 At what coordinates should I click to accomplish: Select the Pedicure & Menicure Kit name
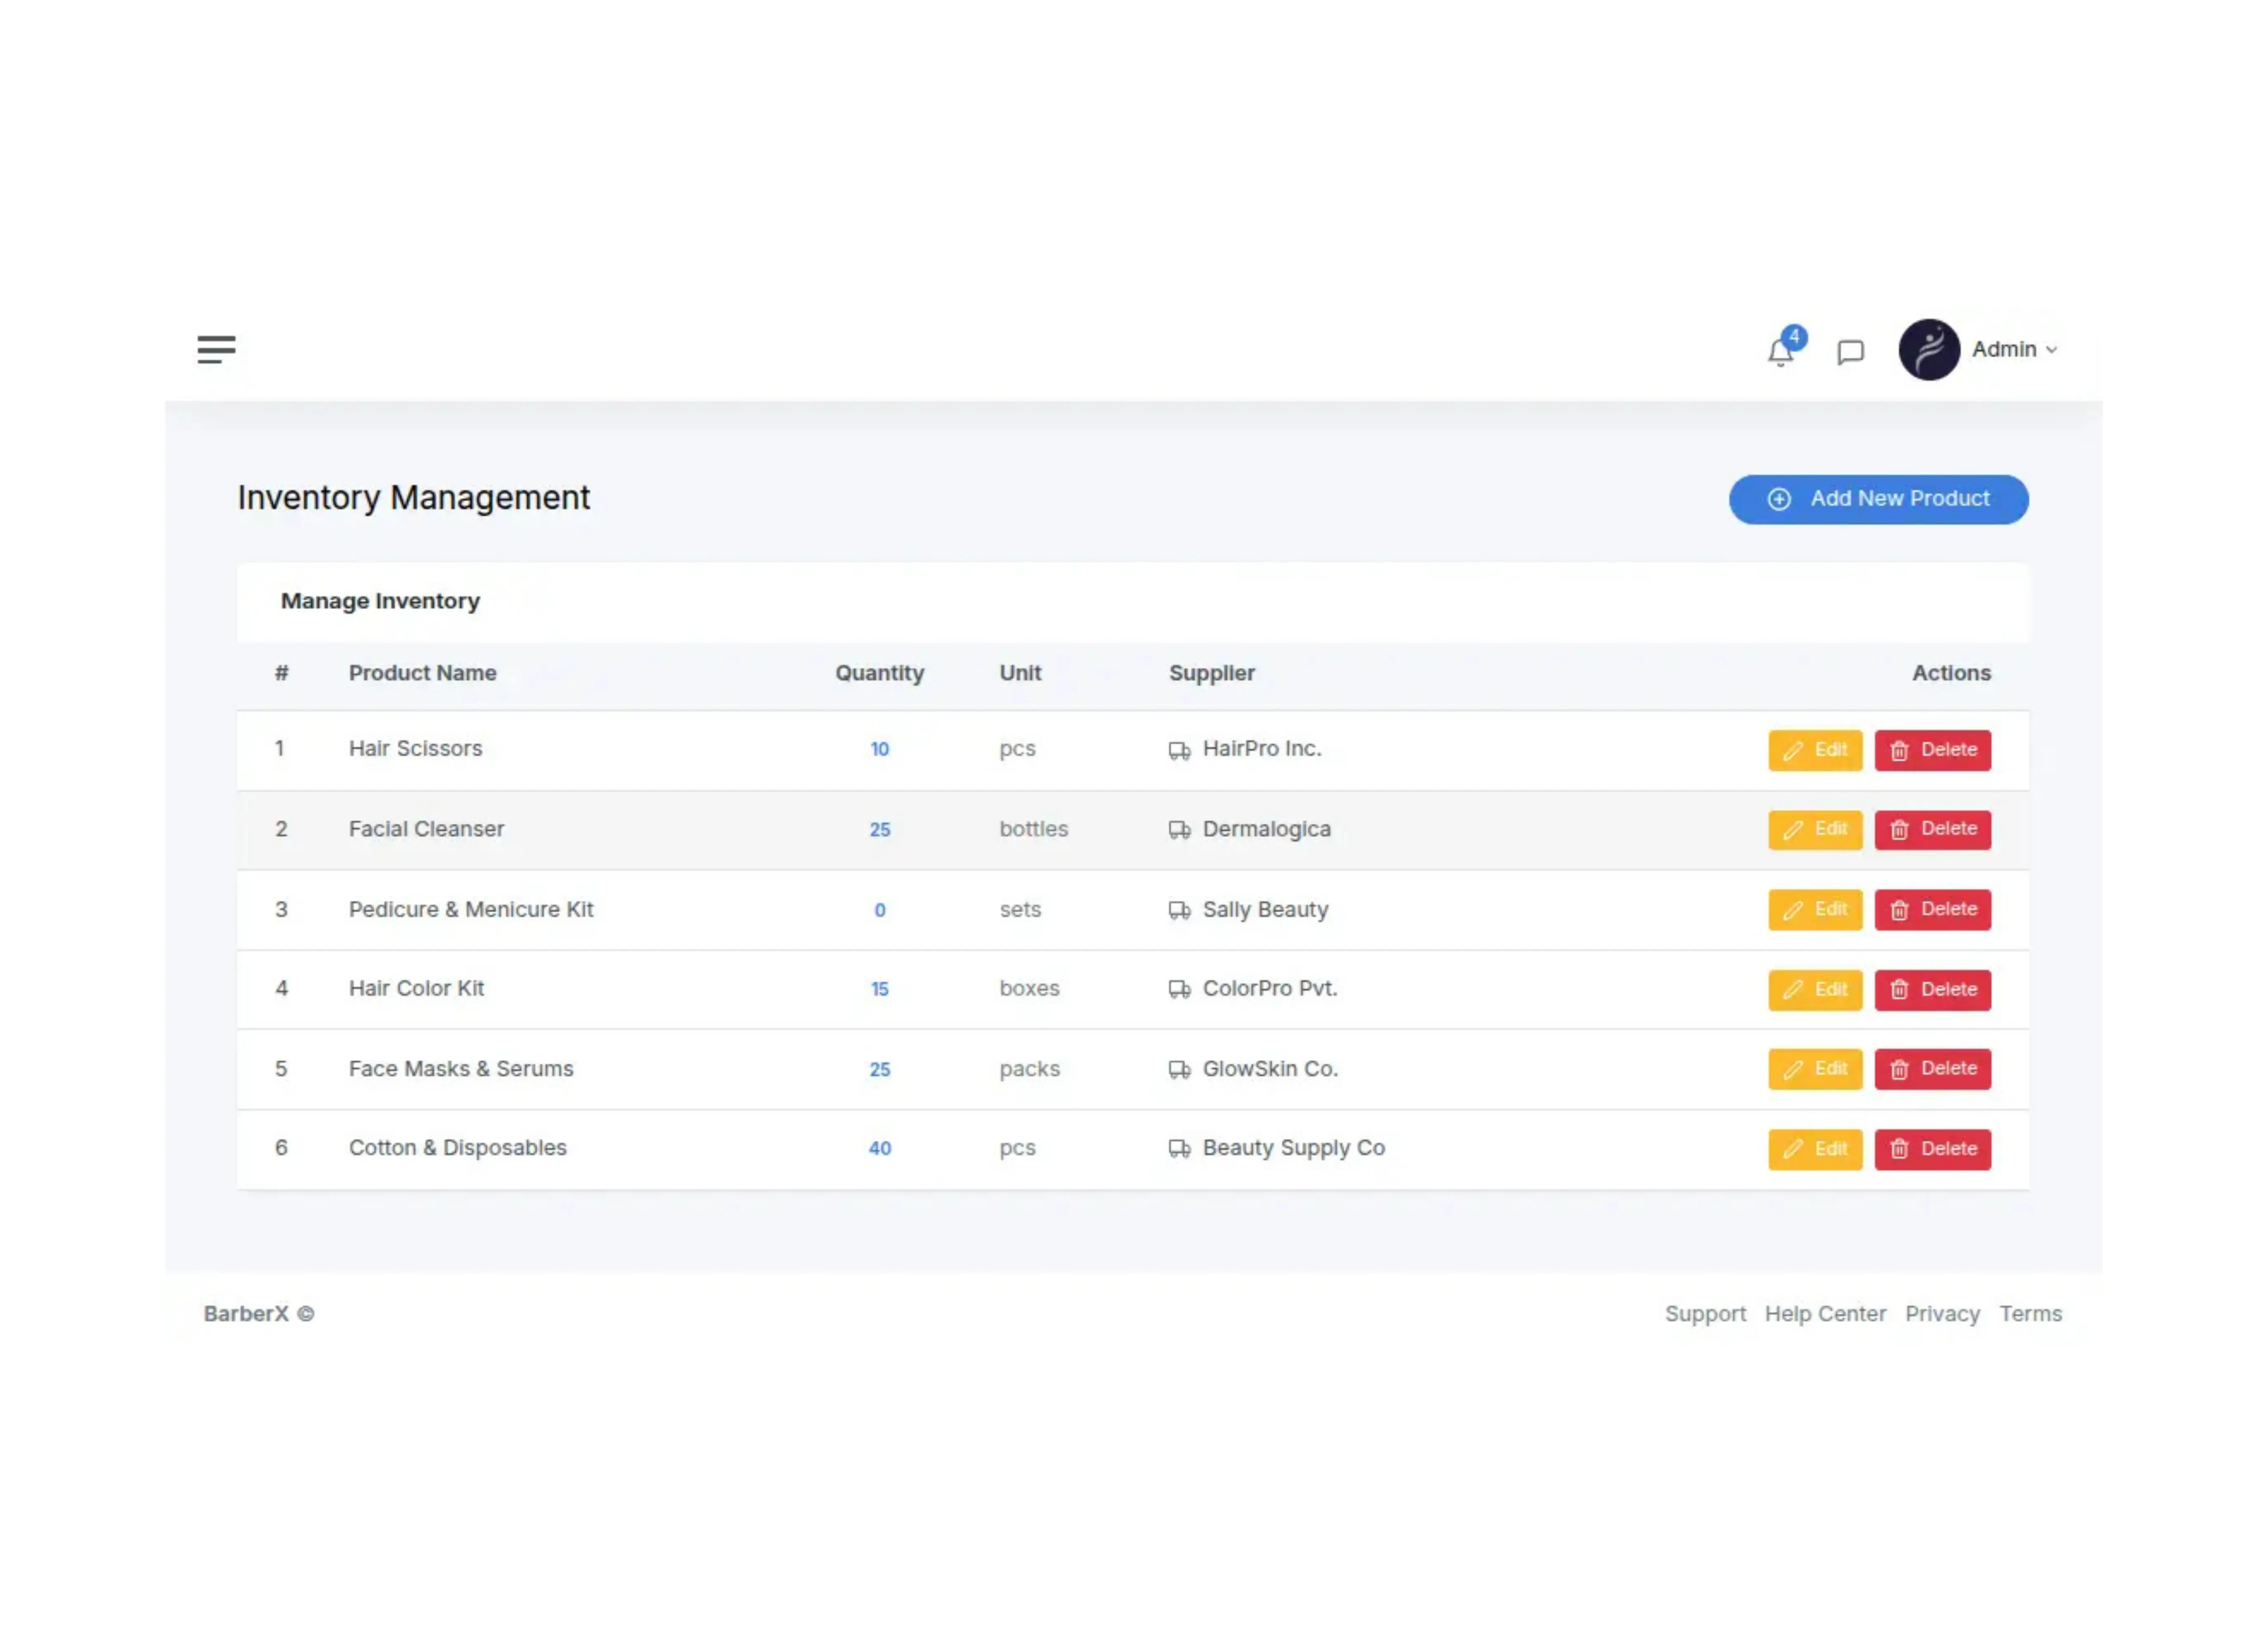[x=471, y=909]
